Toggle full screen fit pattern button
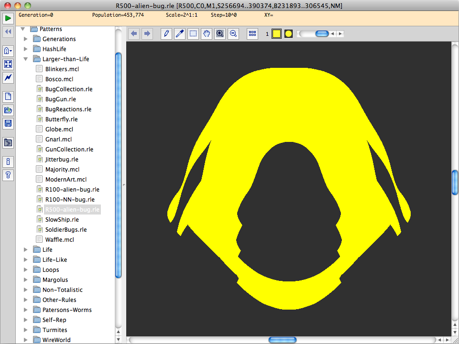Screen dimensions: 459x344 tap(8, 64)
